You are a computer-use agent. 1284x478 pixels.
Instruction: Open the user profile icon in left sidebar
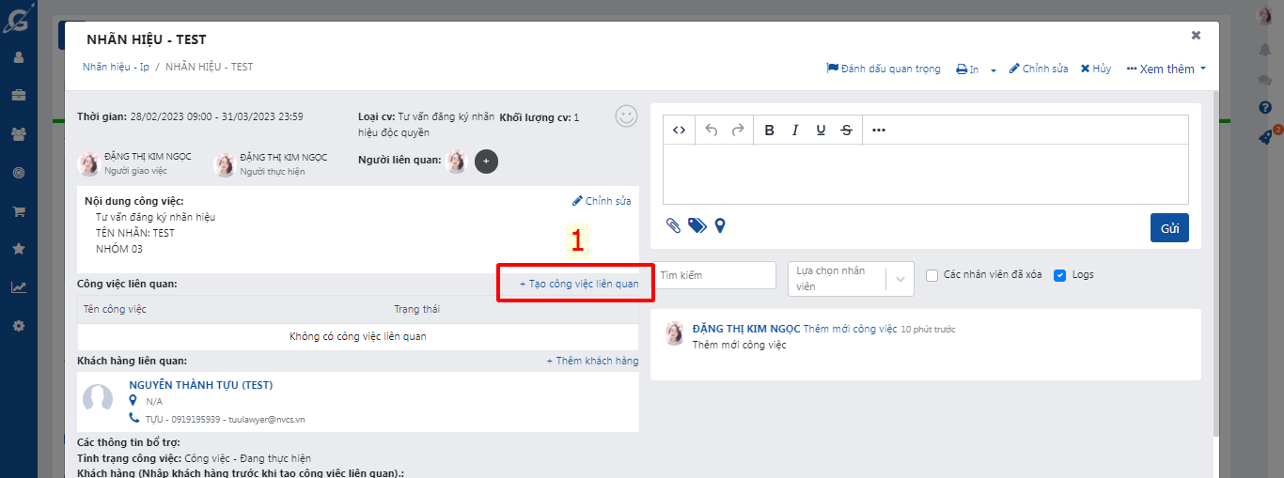pos(18,57)
